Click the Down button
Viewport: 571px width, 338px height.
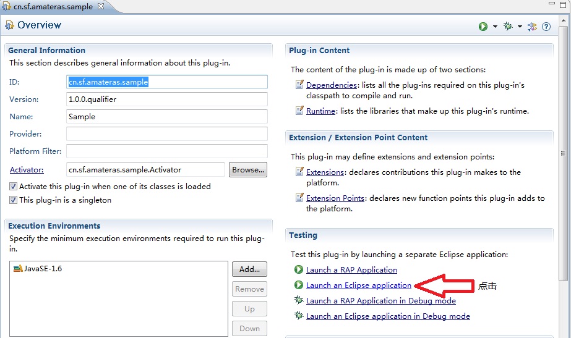[249, 328]
